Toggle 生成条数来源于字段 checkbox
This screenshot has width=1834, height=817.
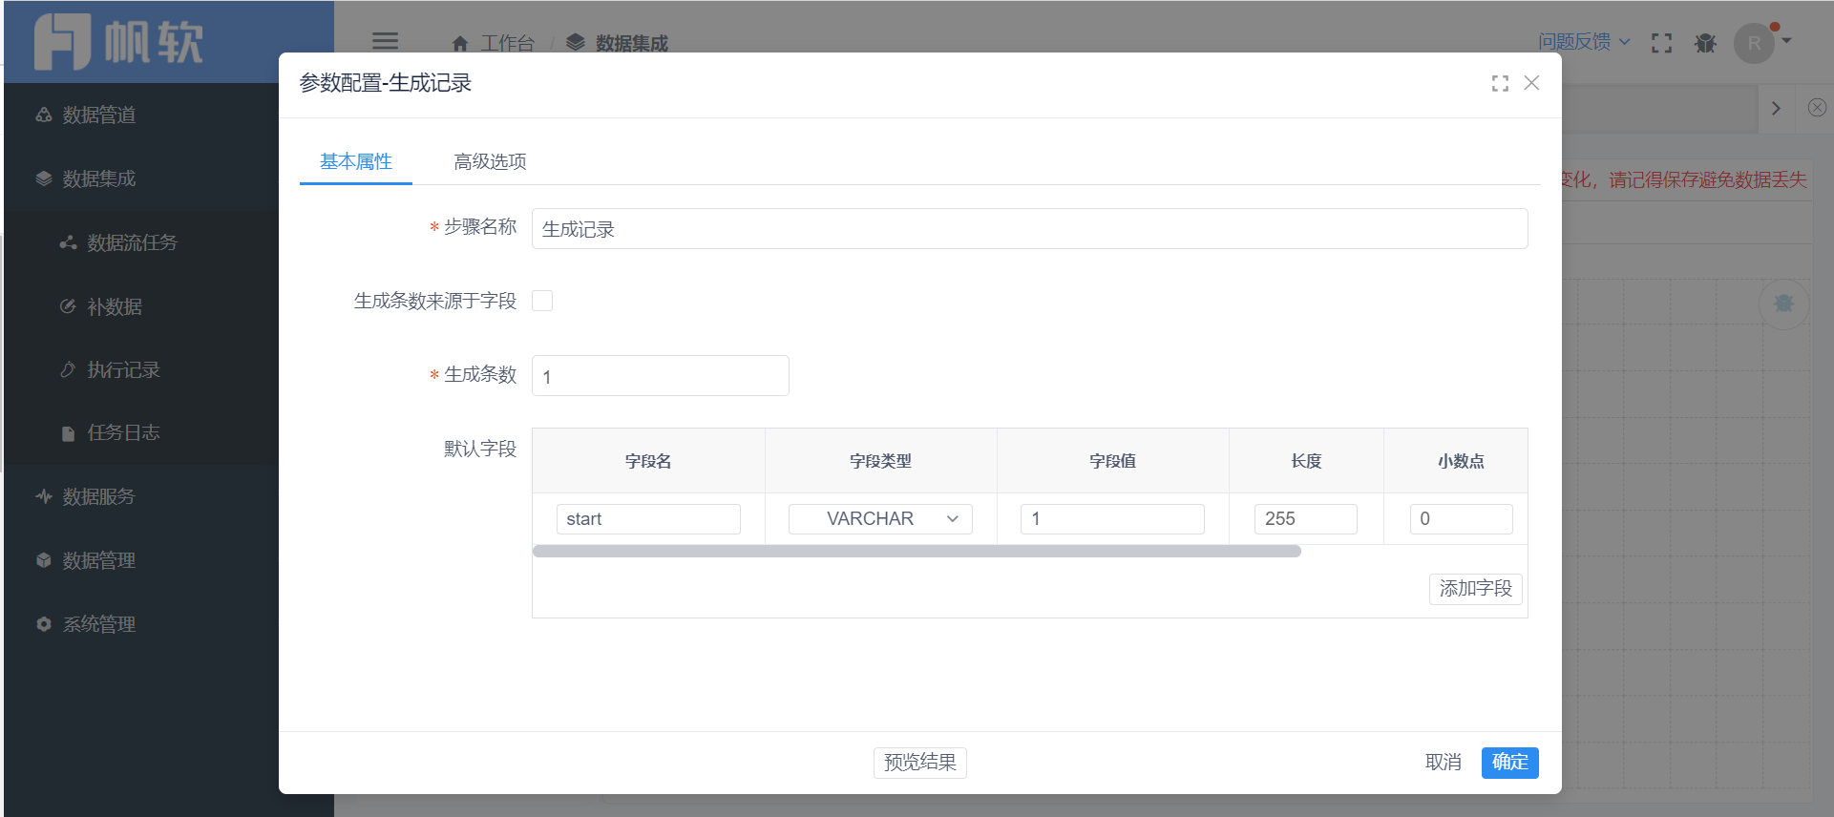[x=542, y=301]
